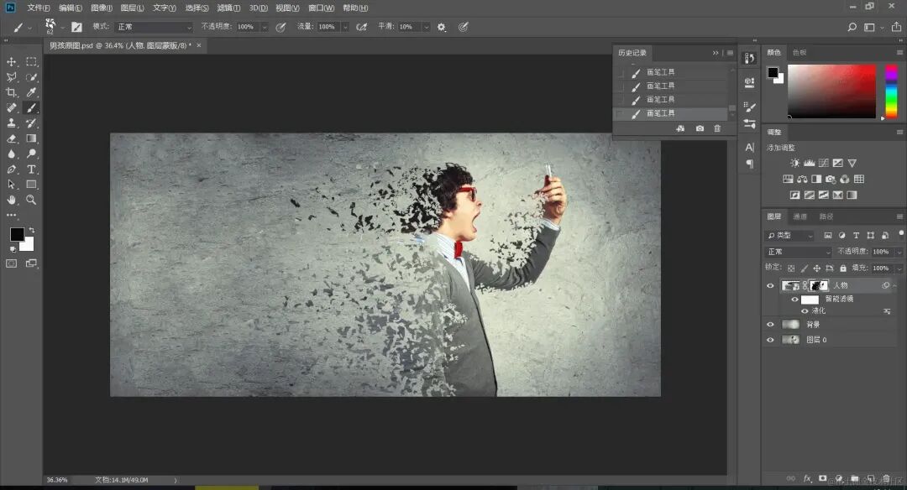Select the Polygonal Lasso tool
This screenshot has width=907, height=490.
[x=12, y=77]
